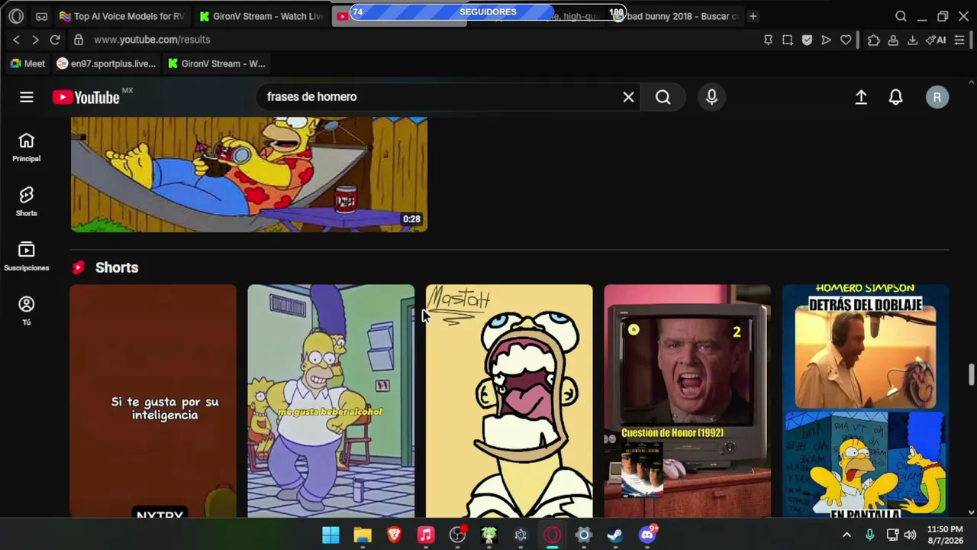Open the upload/create button in YouTube header
The image size is (977, 550).
[861, 97]
